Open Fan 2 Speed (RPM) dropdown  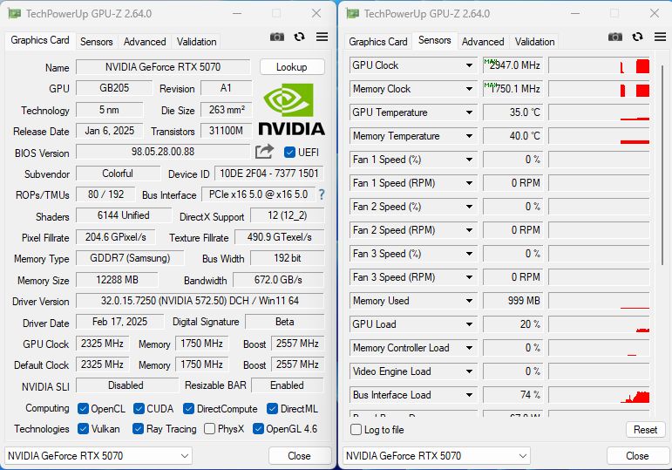(x=469, y=230)
